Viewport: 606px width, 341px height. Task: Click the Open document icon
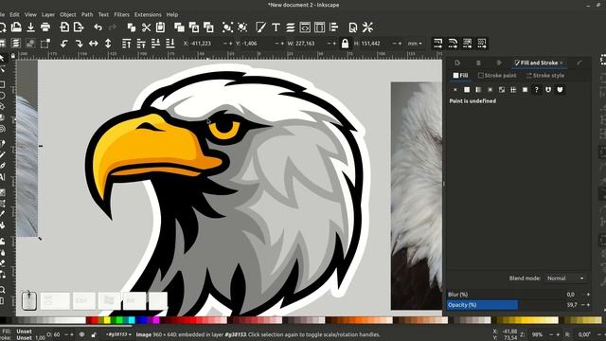point(16,27)
